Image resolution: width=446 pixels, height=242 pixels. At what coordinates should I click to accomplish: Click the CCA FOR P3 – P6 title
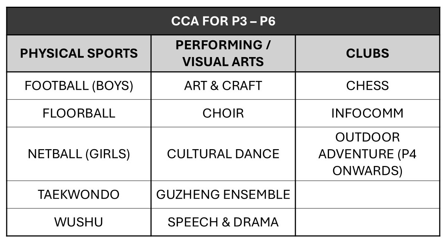point(223,21)
